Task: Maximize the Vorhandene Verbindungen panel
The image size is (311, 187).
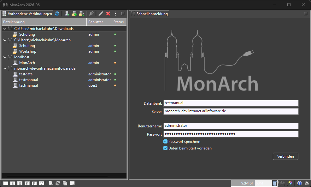Action: [123, 14]
